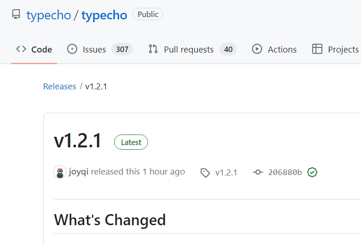This screenshot has width=361, height=245.
Task: Click the green verified checkmark badge
Action: (x=312, y=172)
